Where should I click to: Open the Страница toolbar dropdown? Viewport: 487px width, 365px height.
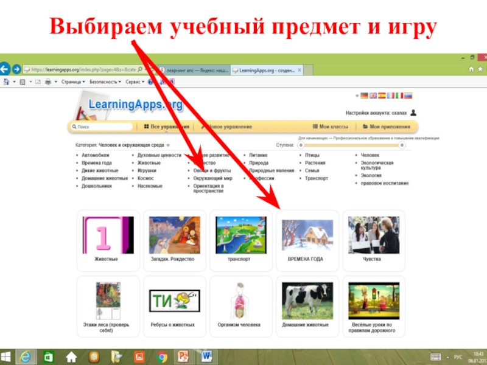[x=74, y=82]
